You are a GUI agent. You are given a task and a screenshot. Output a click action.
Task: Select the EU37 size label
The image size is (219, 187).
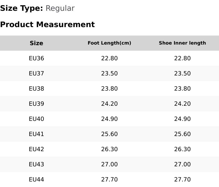pos(36,73)
